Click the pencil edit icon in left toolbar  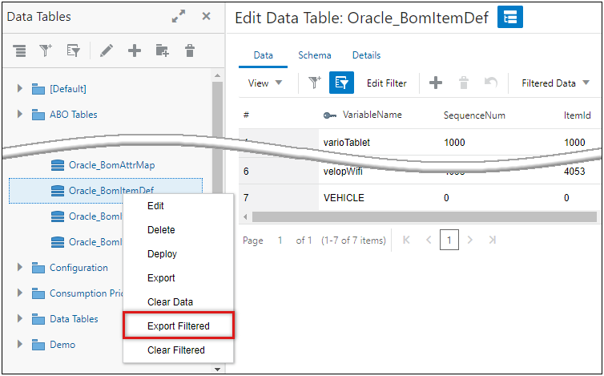(x=107, y=51)
